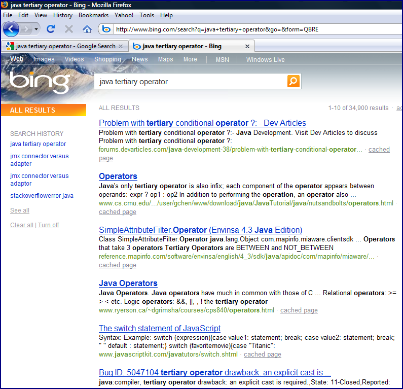This screenshot has height=389, width=403.
Task: Click the browser Back arrow button
Action: [x=11, y=29]
